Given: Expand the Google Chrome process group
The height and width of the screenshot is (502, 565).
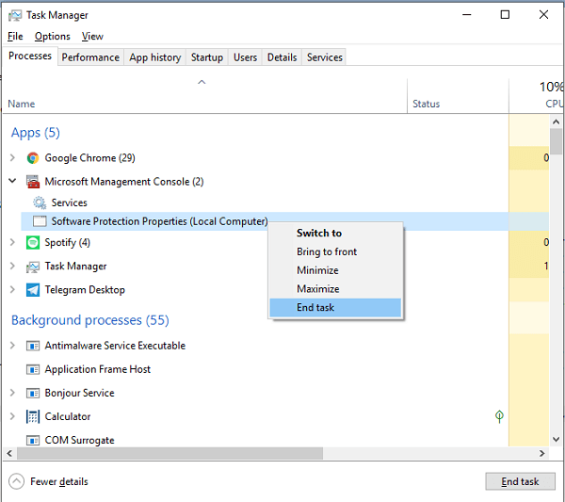Looking at the screenshot, I should pos(12,157).
